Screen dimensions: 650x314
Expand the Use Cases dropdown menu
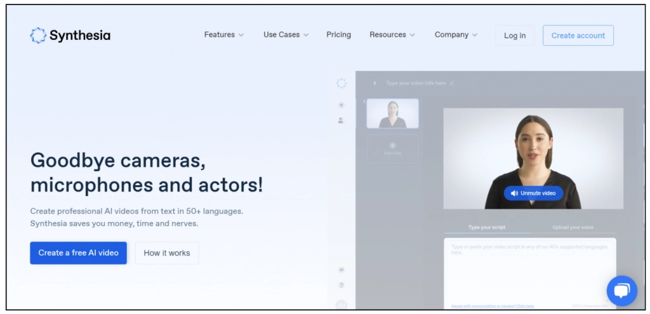286,35
